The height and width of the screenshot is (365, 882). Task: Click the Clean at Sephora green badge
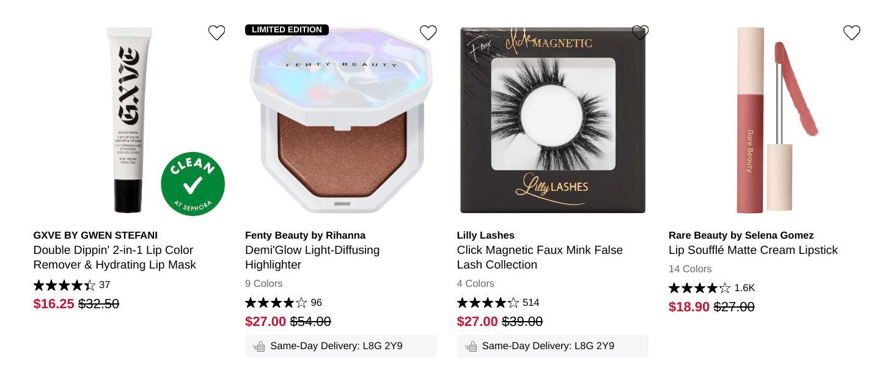(x=193, y=184)
